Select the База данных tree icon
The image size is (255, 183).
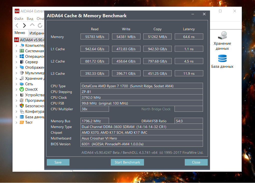pyautogui.click(x=22, y=117)
